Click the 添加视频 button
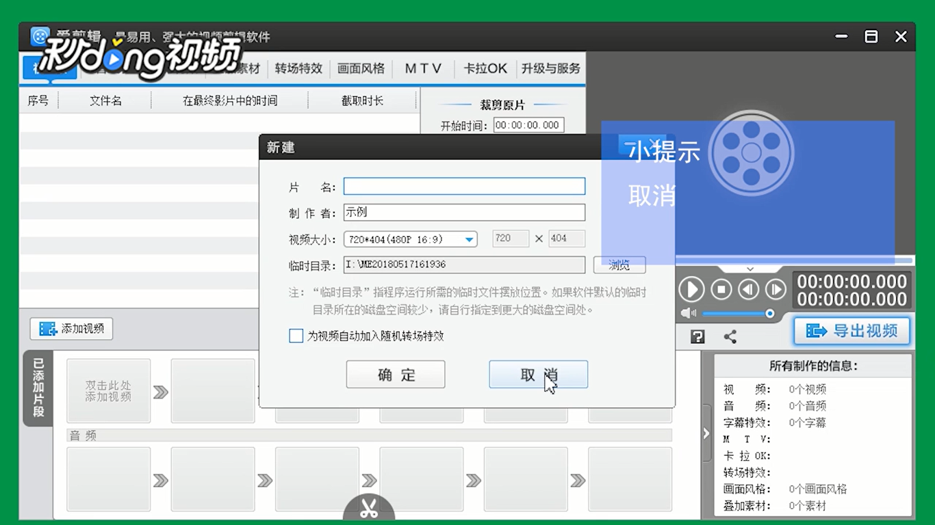Viewport: 935px width, 525px height. tap(71, 329)
